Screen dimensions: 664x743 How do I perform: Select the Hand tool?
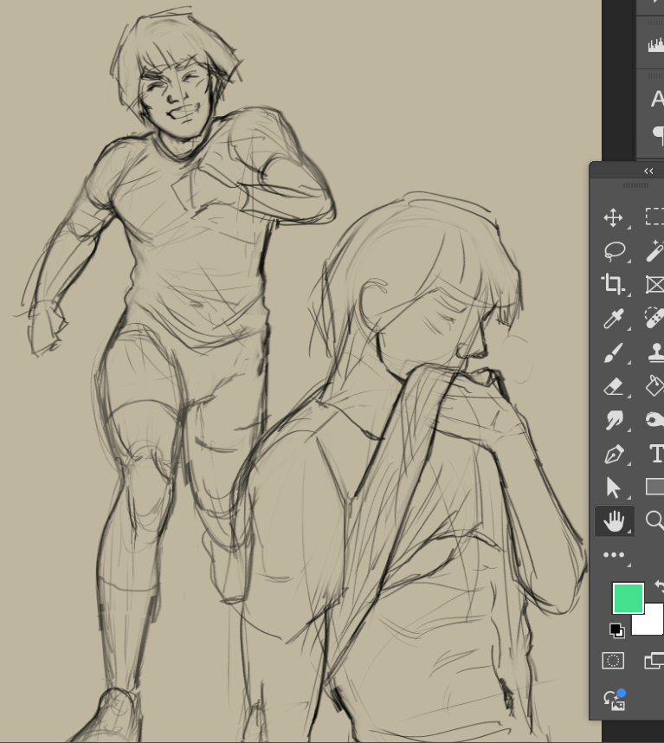[x=614, y=521]
